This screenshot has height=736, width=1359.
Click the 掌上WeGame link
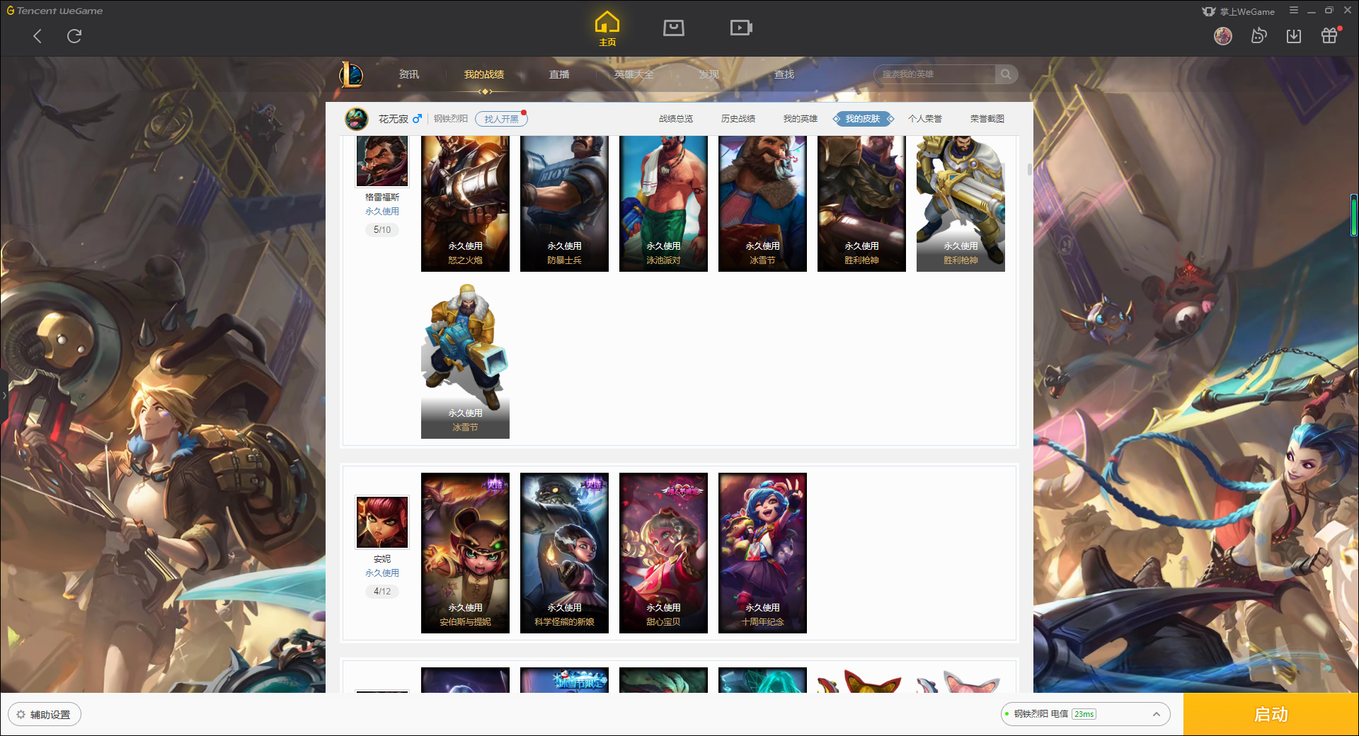(x=1239, y=11)
